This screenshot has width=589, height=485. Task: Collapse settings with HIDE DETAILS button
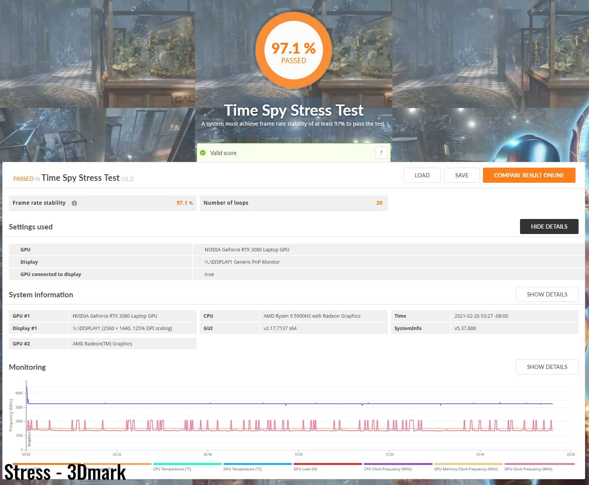point(549,226)
